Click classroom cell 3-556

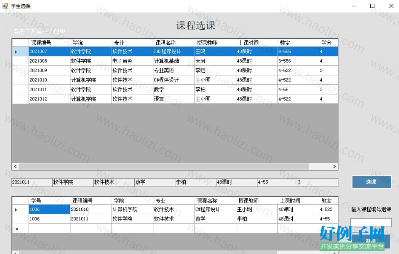coord(298,61)
